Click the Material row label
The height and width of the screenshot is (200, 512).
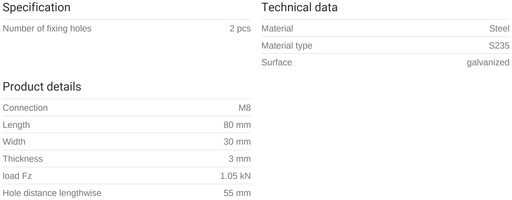(x=277, y=29)
